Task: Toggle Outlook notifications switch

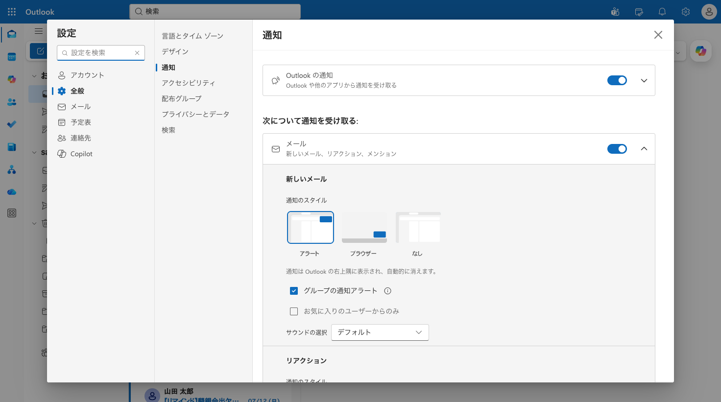Action: (617, 80)
